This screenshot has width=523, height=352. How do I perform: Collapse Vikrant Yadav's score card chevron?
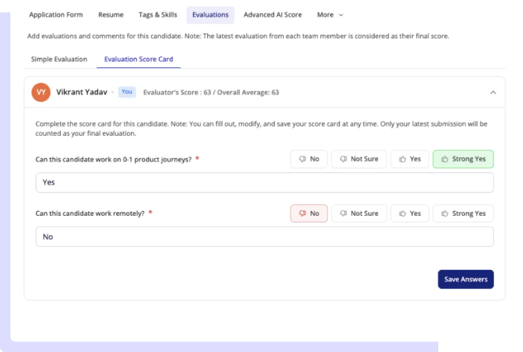(x=493, y=92)
